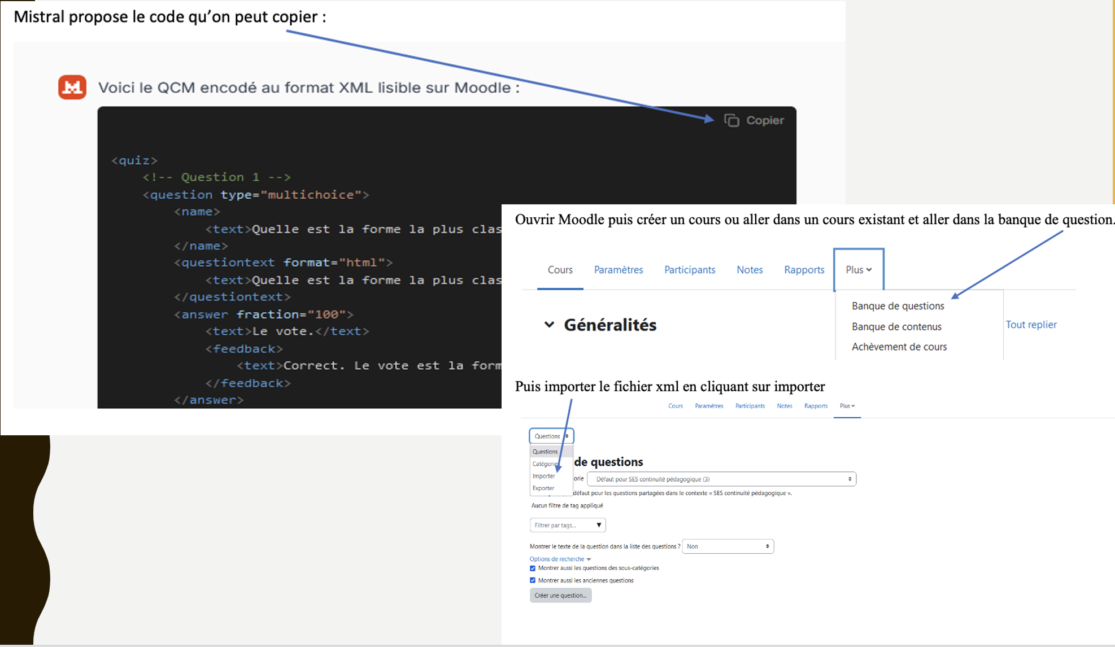Collapse the Généralités section chevron
The width and height of the screenshot is (1115, 647).
click(x=549, y=325)
